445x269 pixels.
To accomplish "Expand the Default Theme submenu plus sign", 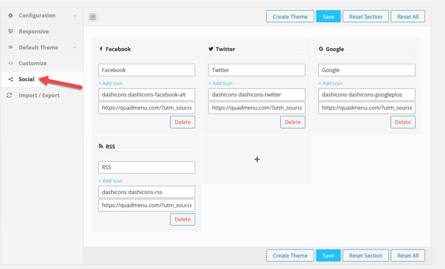I will tap(75, 48).
